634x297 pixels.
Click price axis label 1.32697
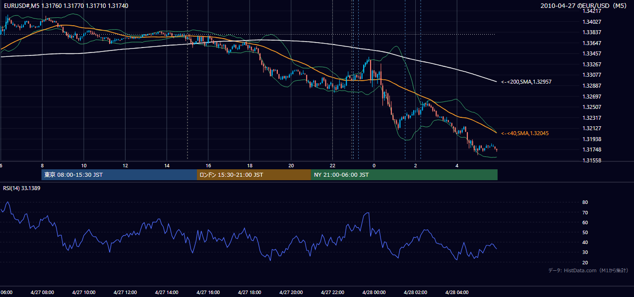[592, 97]
